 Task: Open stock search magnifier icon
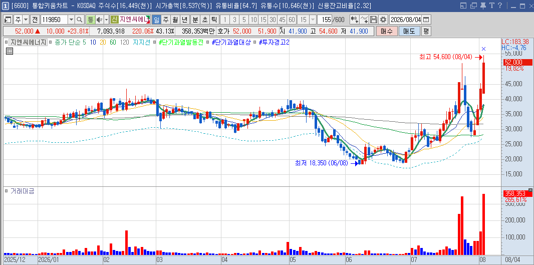(x=79, y=20)
